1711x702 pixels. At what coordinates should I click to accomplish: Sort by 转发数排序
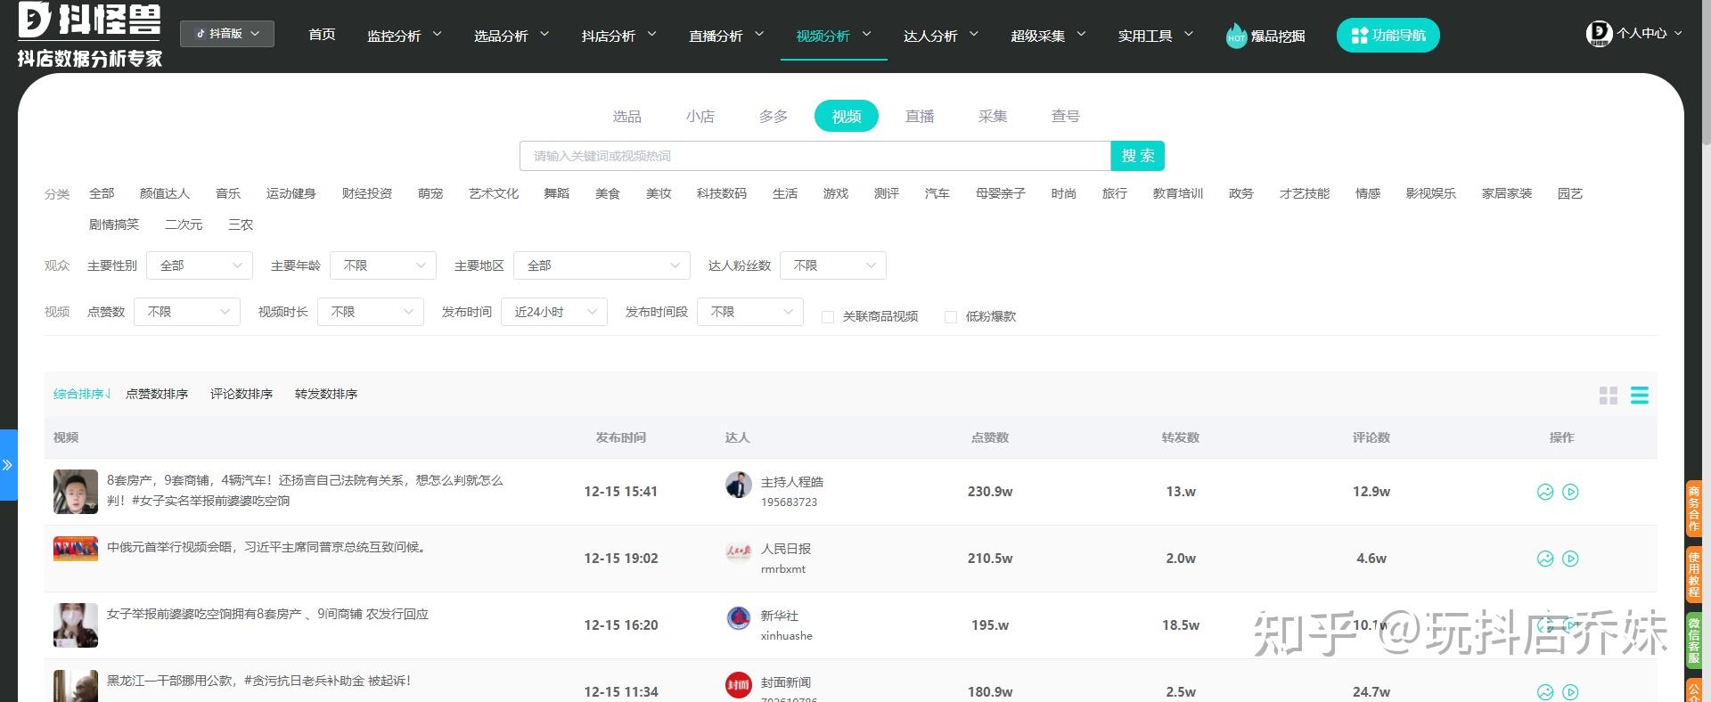click(x=326, y=394)
